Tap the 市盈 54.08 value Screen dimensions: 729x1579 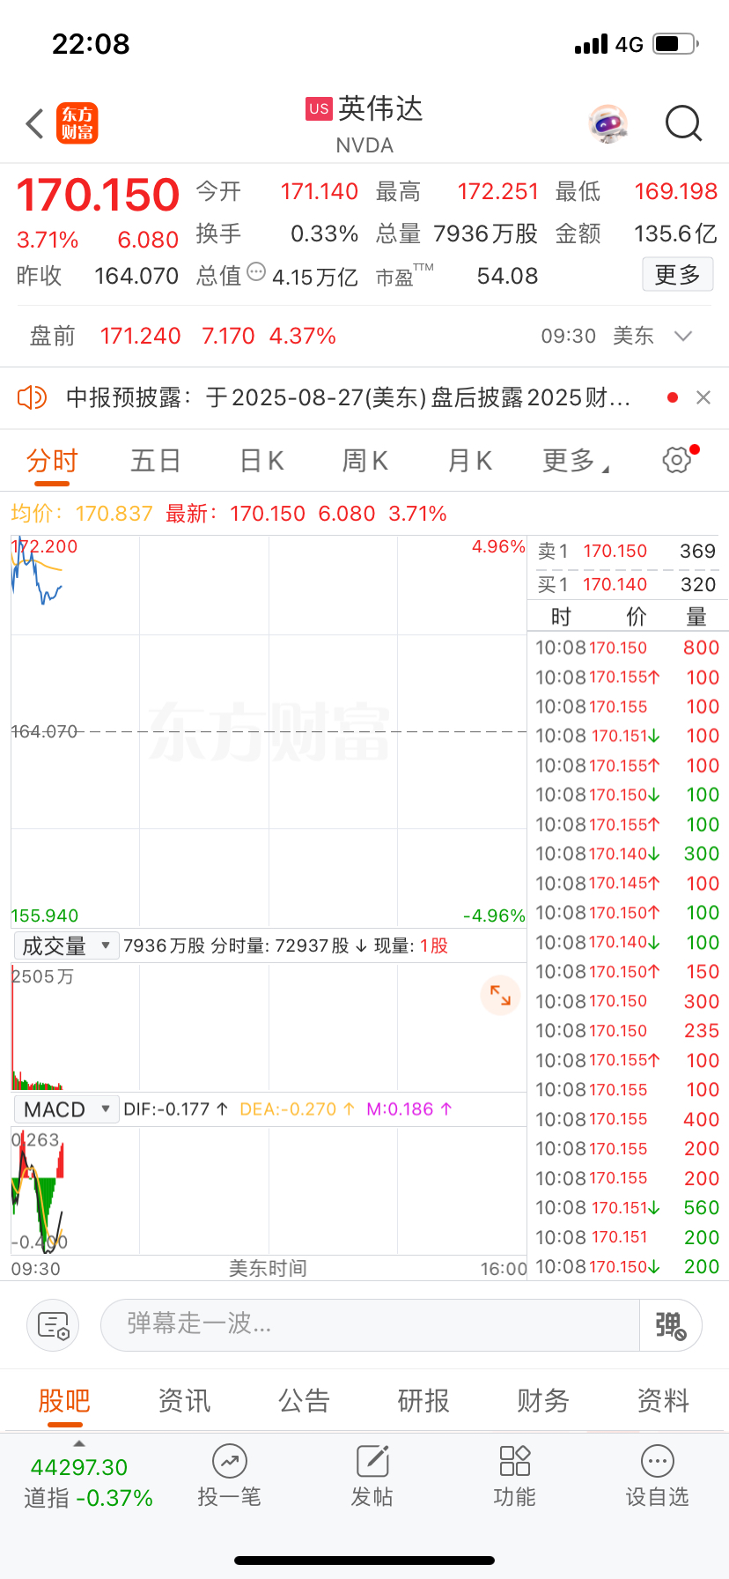(507, 276)
